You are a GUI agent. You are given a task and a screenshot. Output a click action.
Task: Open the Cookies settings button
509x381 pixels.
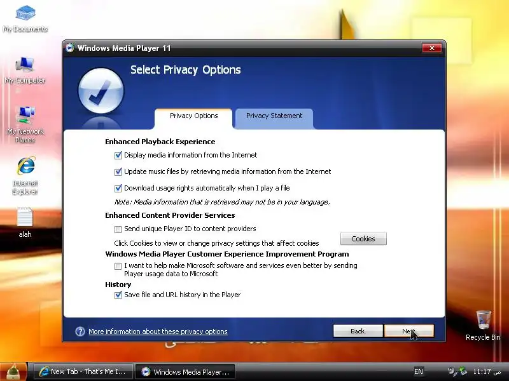click(x=363, y=239)
